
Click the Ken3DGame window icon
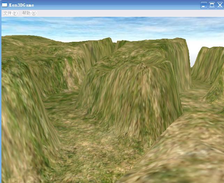click(x=5, y=5)
